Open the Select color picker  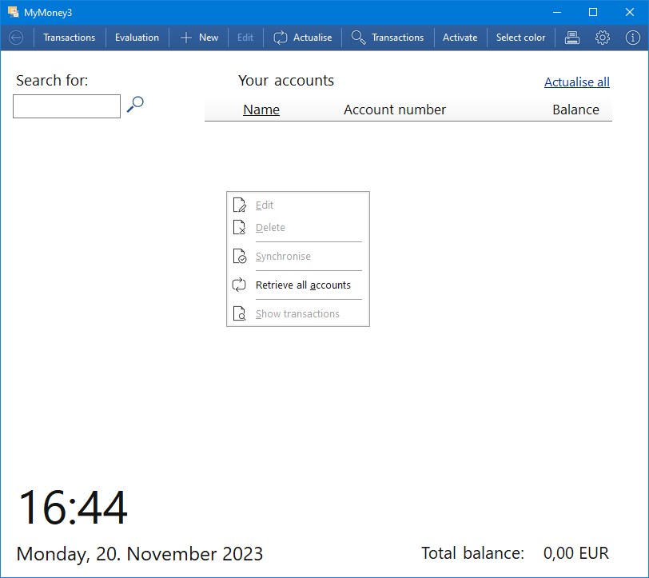tap(520, 37)
